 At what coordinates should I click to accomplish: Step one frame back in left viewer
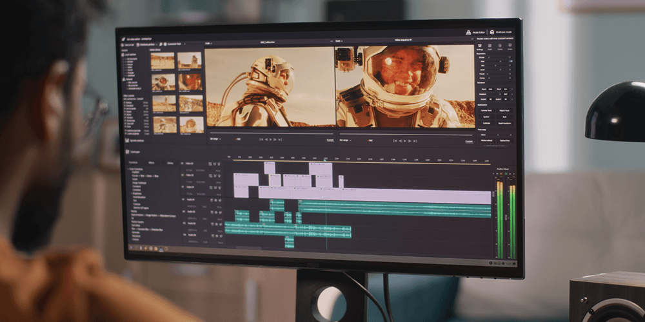click(x=266, y=140)
